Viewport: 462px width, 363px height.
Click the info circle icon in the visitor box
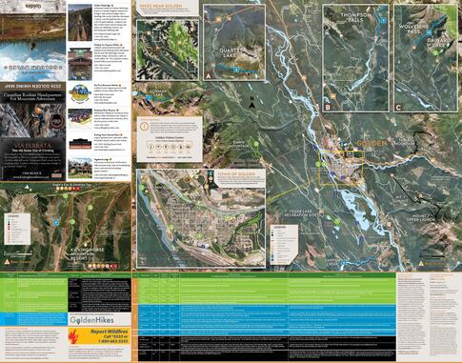(144, 126)
